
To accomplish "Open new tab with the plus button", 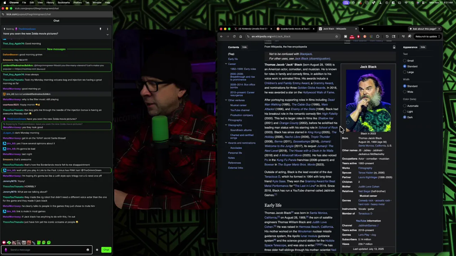I will 362,29.
